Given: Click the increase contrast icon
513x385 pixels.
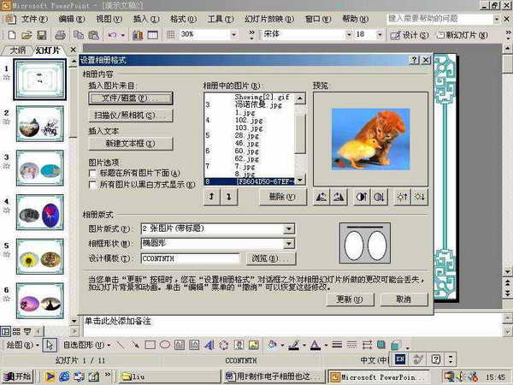Looking at the screenshot, I should point(360,197).
